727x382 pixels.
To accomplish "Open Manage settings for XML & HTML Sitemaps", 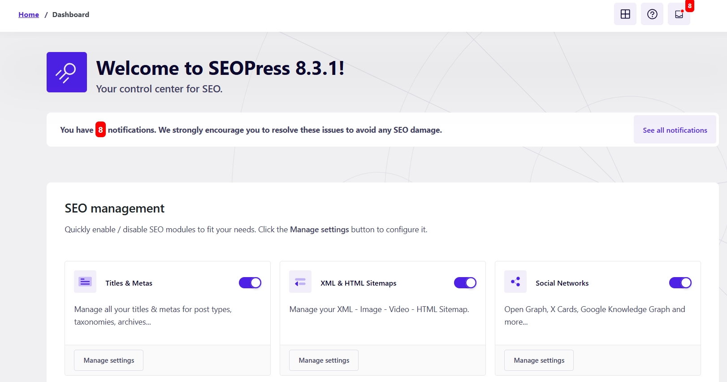I will (x=324, y=360).
